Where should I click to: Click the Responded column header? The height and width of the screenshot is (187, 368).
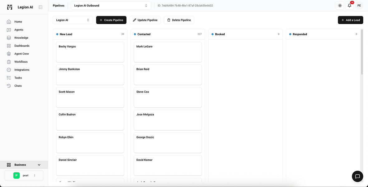click(323, 34)
